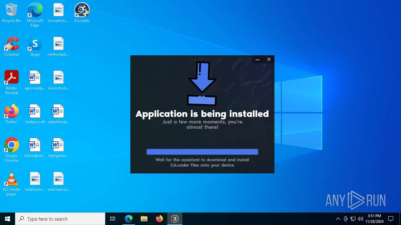The width and height of the screenshot is (401, 225).
Task: Launch Microsoft Edge from the taskbar
Action: pyautogui.click(x=129, y=219)
